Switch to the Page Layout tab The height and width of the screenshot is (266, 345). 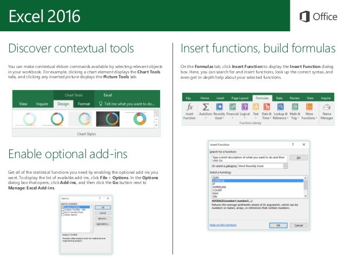point(240,98)
